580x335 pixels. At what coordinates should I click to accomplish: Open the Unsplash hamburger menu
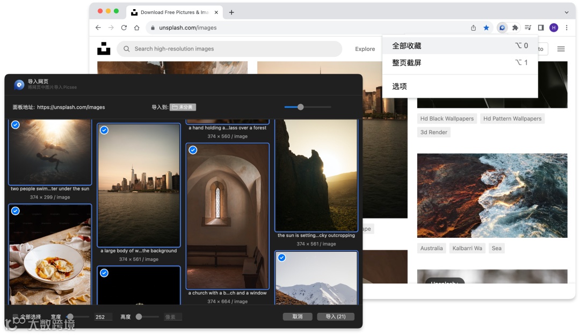[x=561, y=49]
